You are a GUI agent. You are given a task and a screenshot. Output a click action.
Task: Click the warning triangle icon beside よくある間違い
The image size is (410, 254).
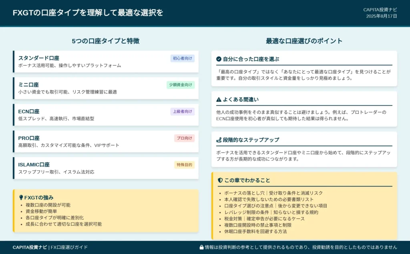(219, 99)
